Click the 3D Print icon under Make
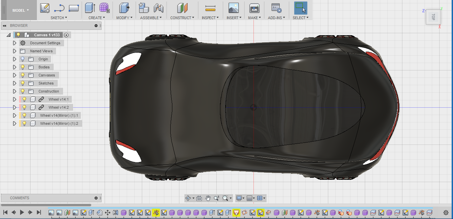Viewport: 453px width, 219px height. tap(254, 8)
